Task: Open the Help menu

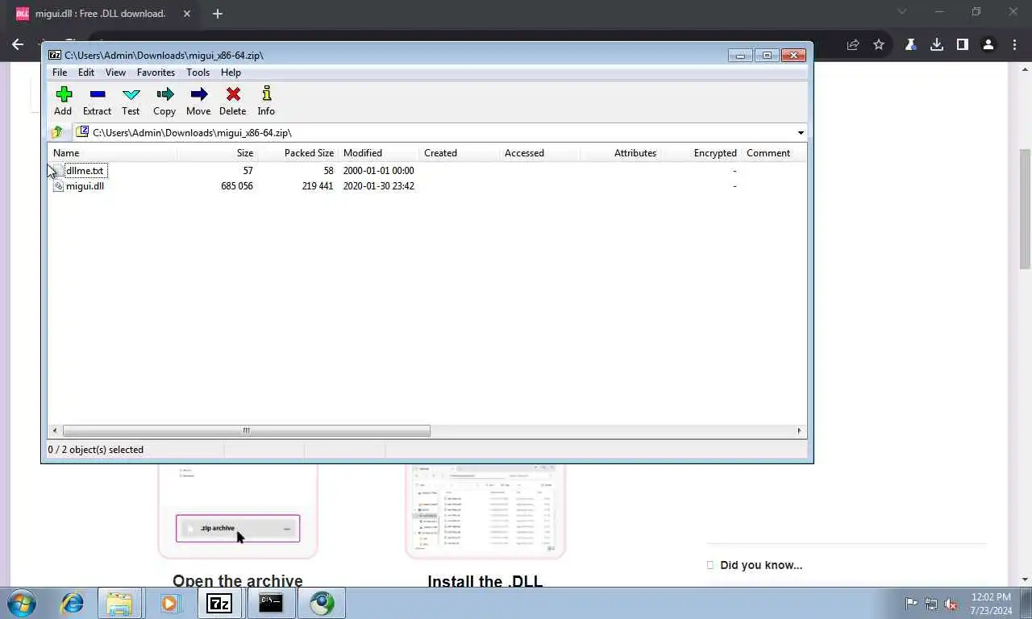Action: (231, 73)
